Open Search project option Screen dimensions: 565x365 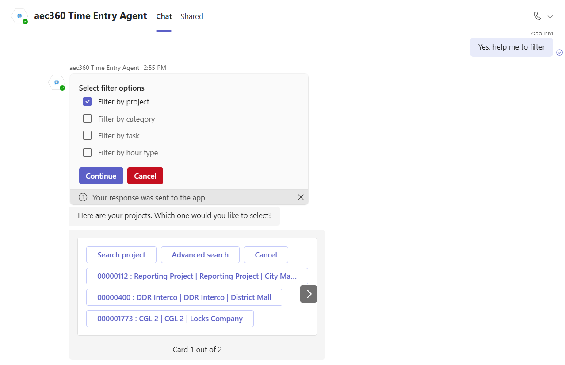121,255
